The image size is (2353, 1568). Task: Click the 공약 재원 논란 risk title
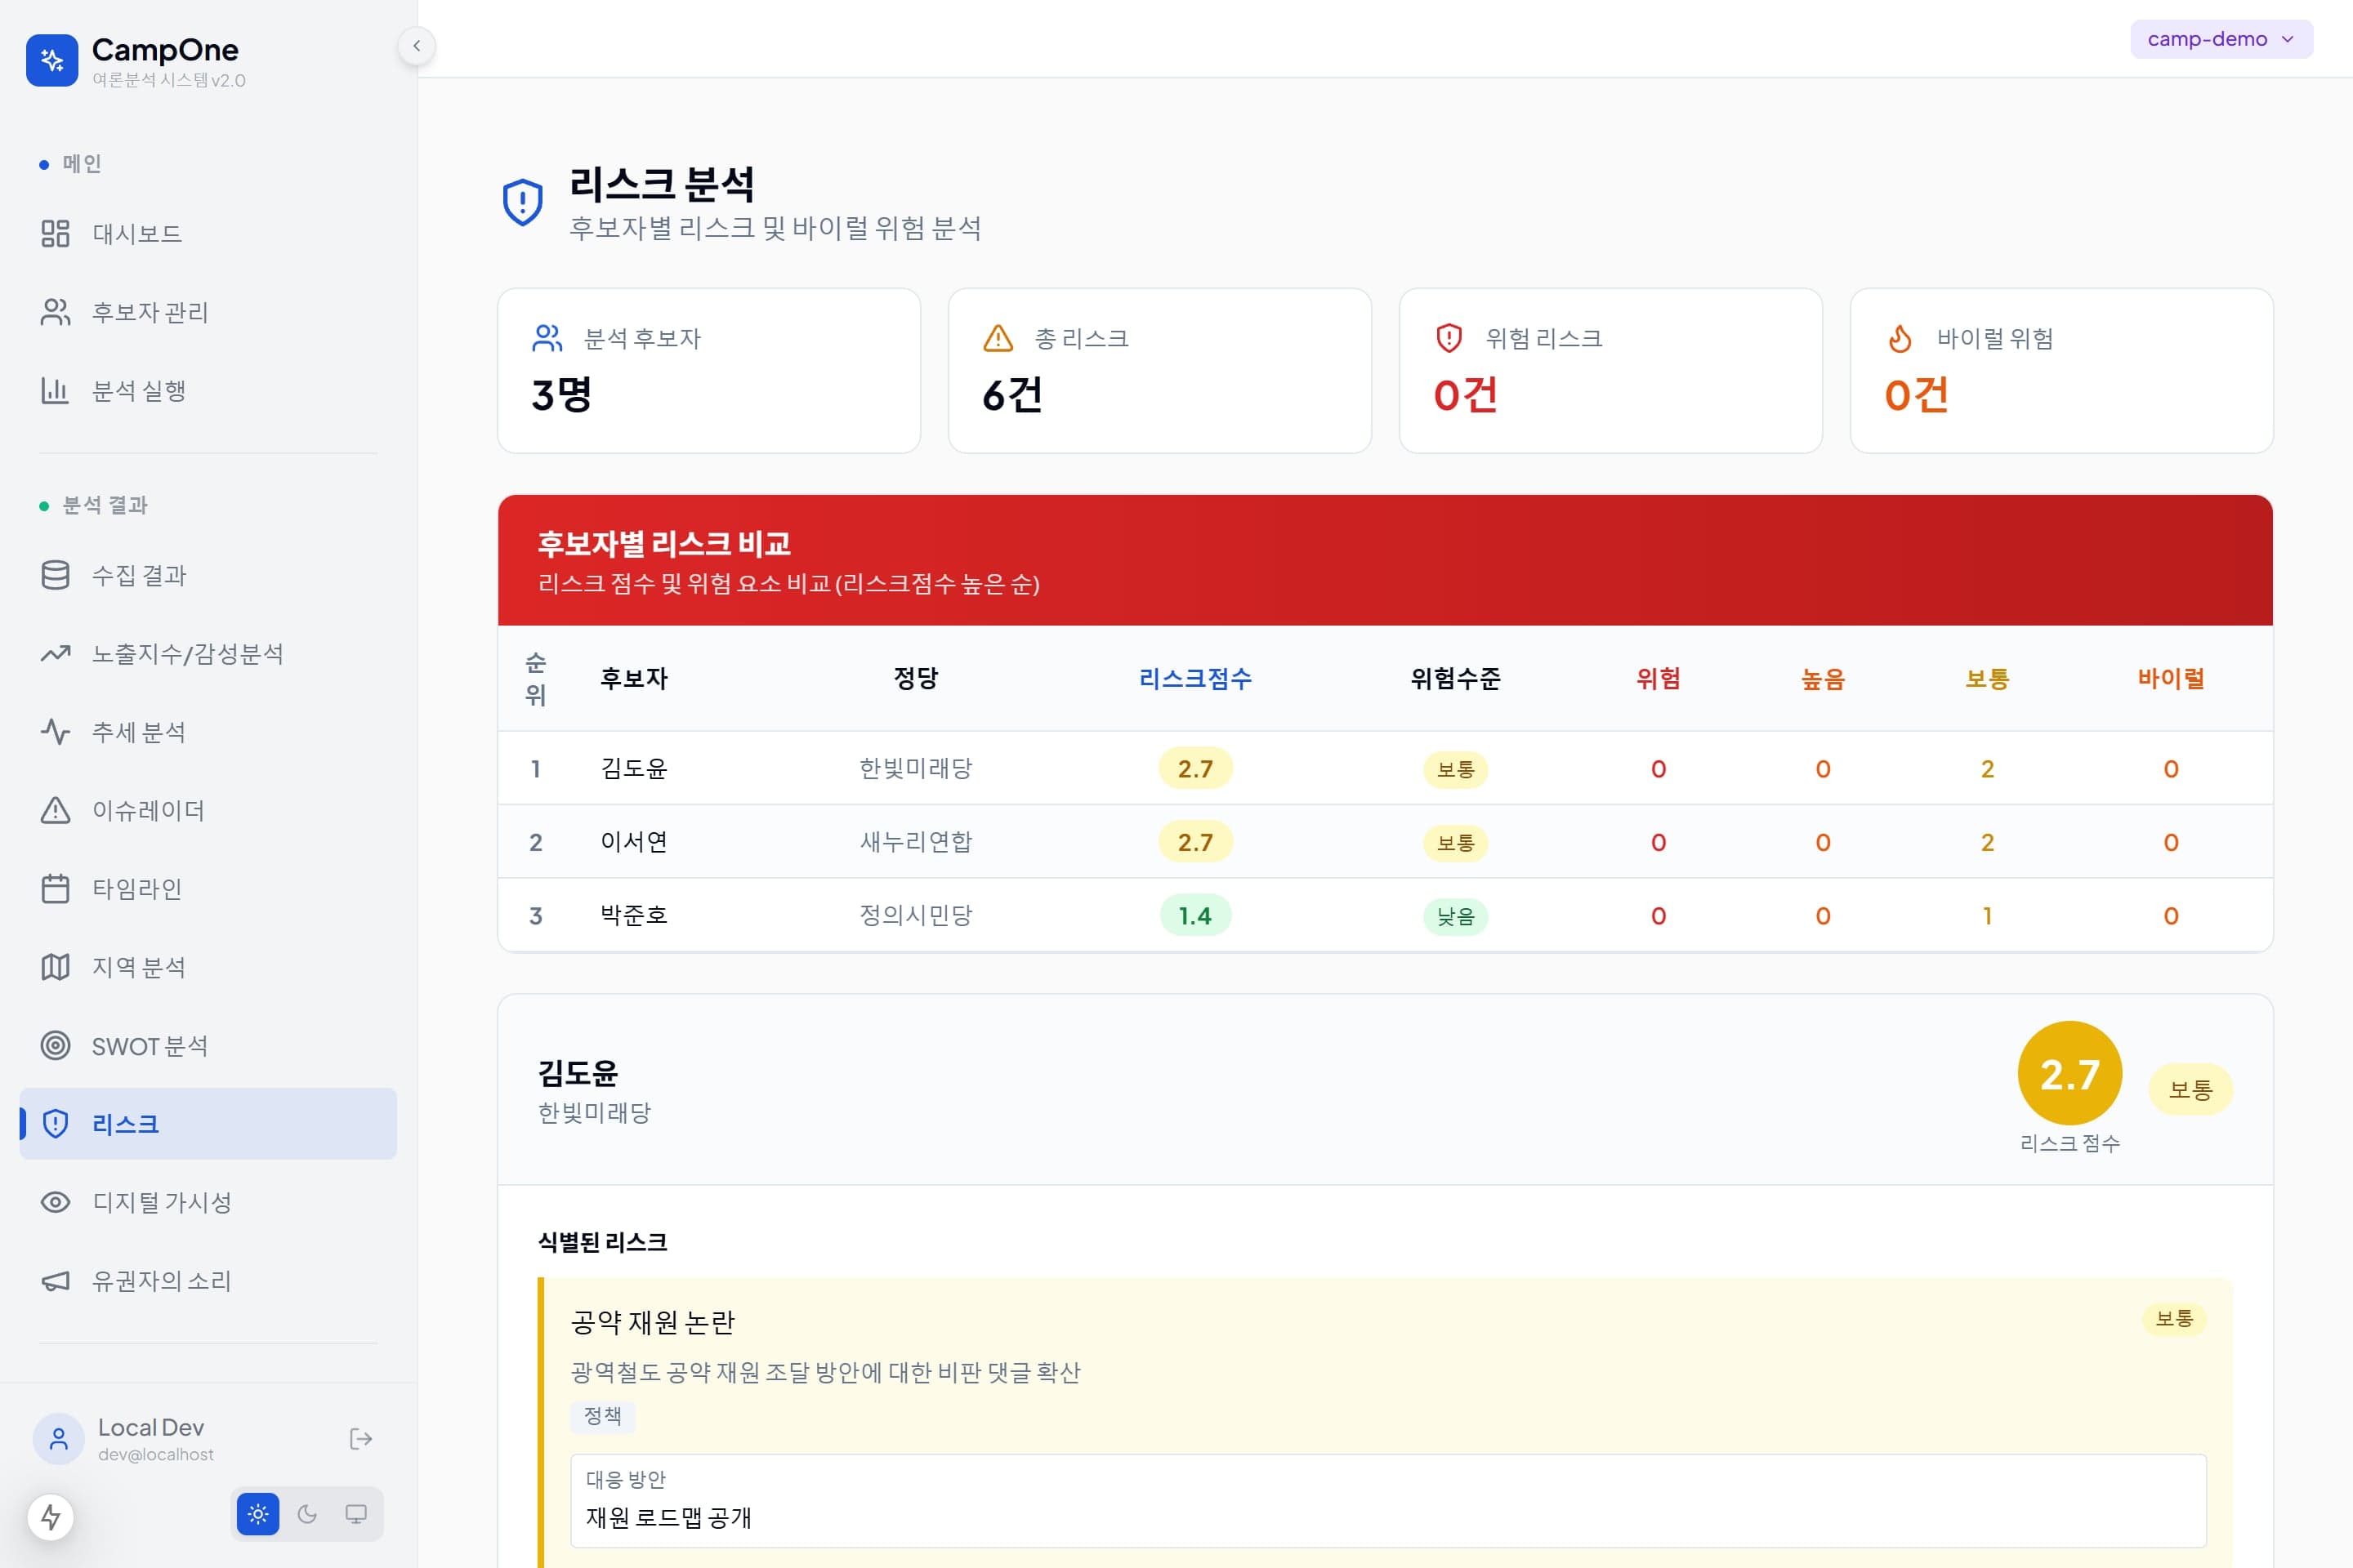(x=652, y=1323)
